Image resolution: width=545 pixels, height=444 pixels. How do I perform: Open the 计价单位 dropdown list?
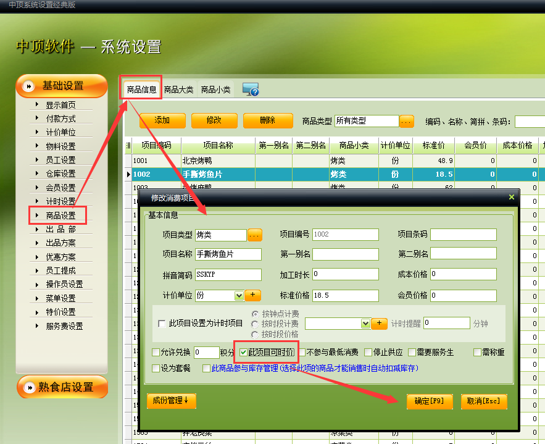pyautogui.click(x=239, y=296)
